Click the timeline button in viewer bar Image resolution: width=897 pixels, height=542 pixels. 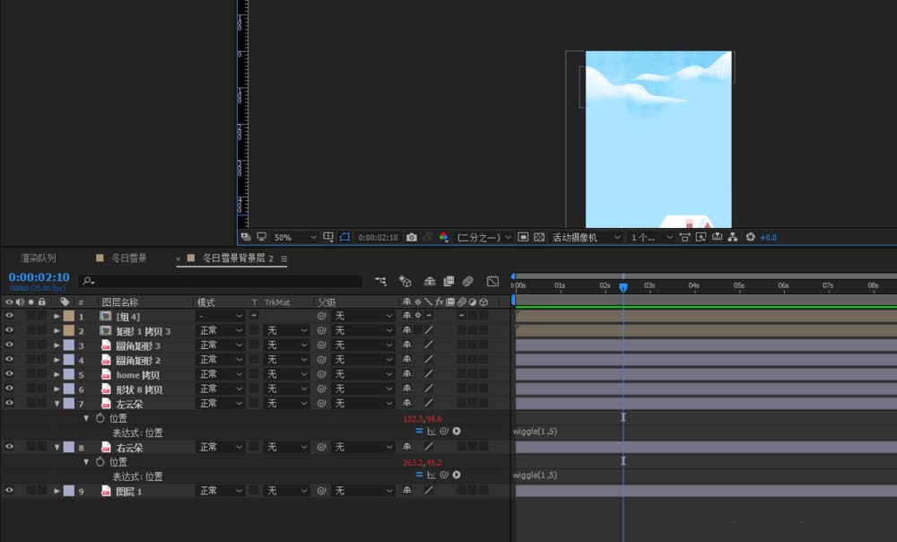click(717, 238)
